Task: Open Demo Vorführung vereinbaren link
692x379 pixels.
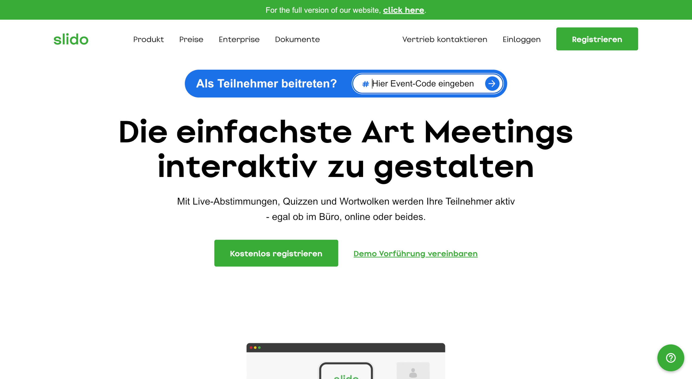Action: click(415, 254)
